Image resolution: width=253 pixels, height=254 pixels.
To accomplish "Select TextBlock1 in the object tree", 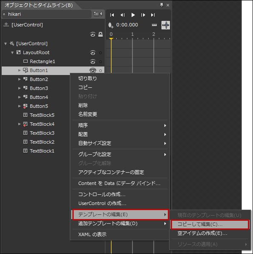I will (42, 151).
